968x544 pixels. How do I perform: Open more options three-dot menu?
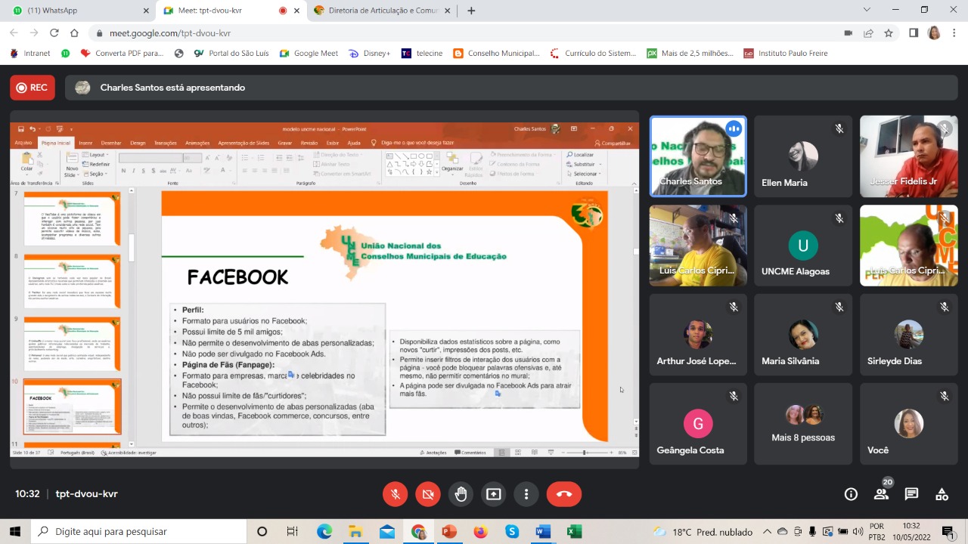(526, 494)
